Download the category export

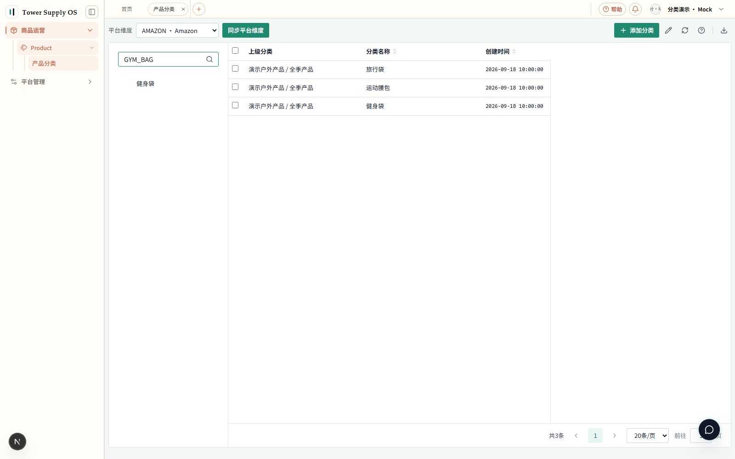724,30
